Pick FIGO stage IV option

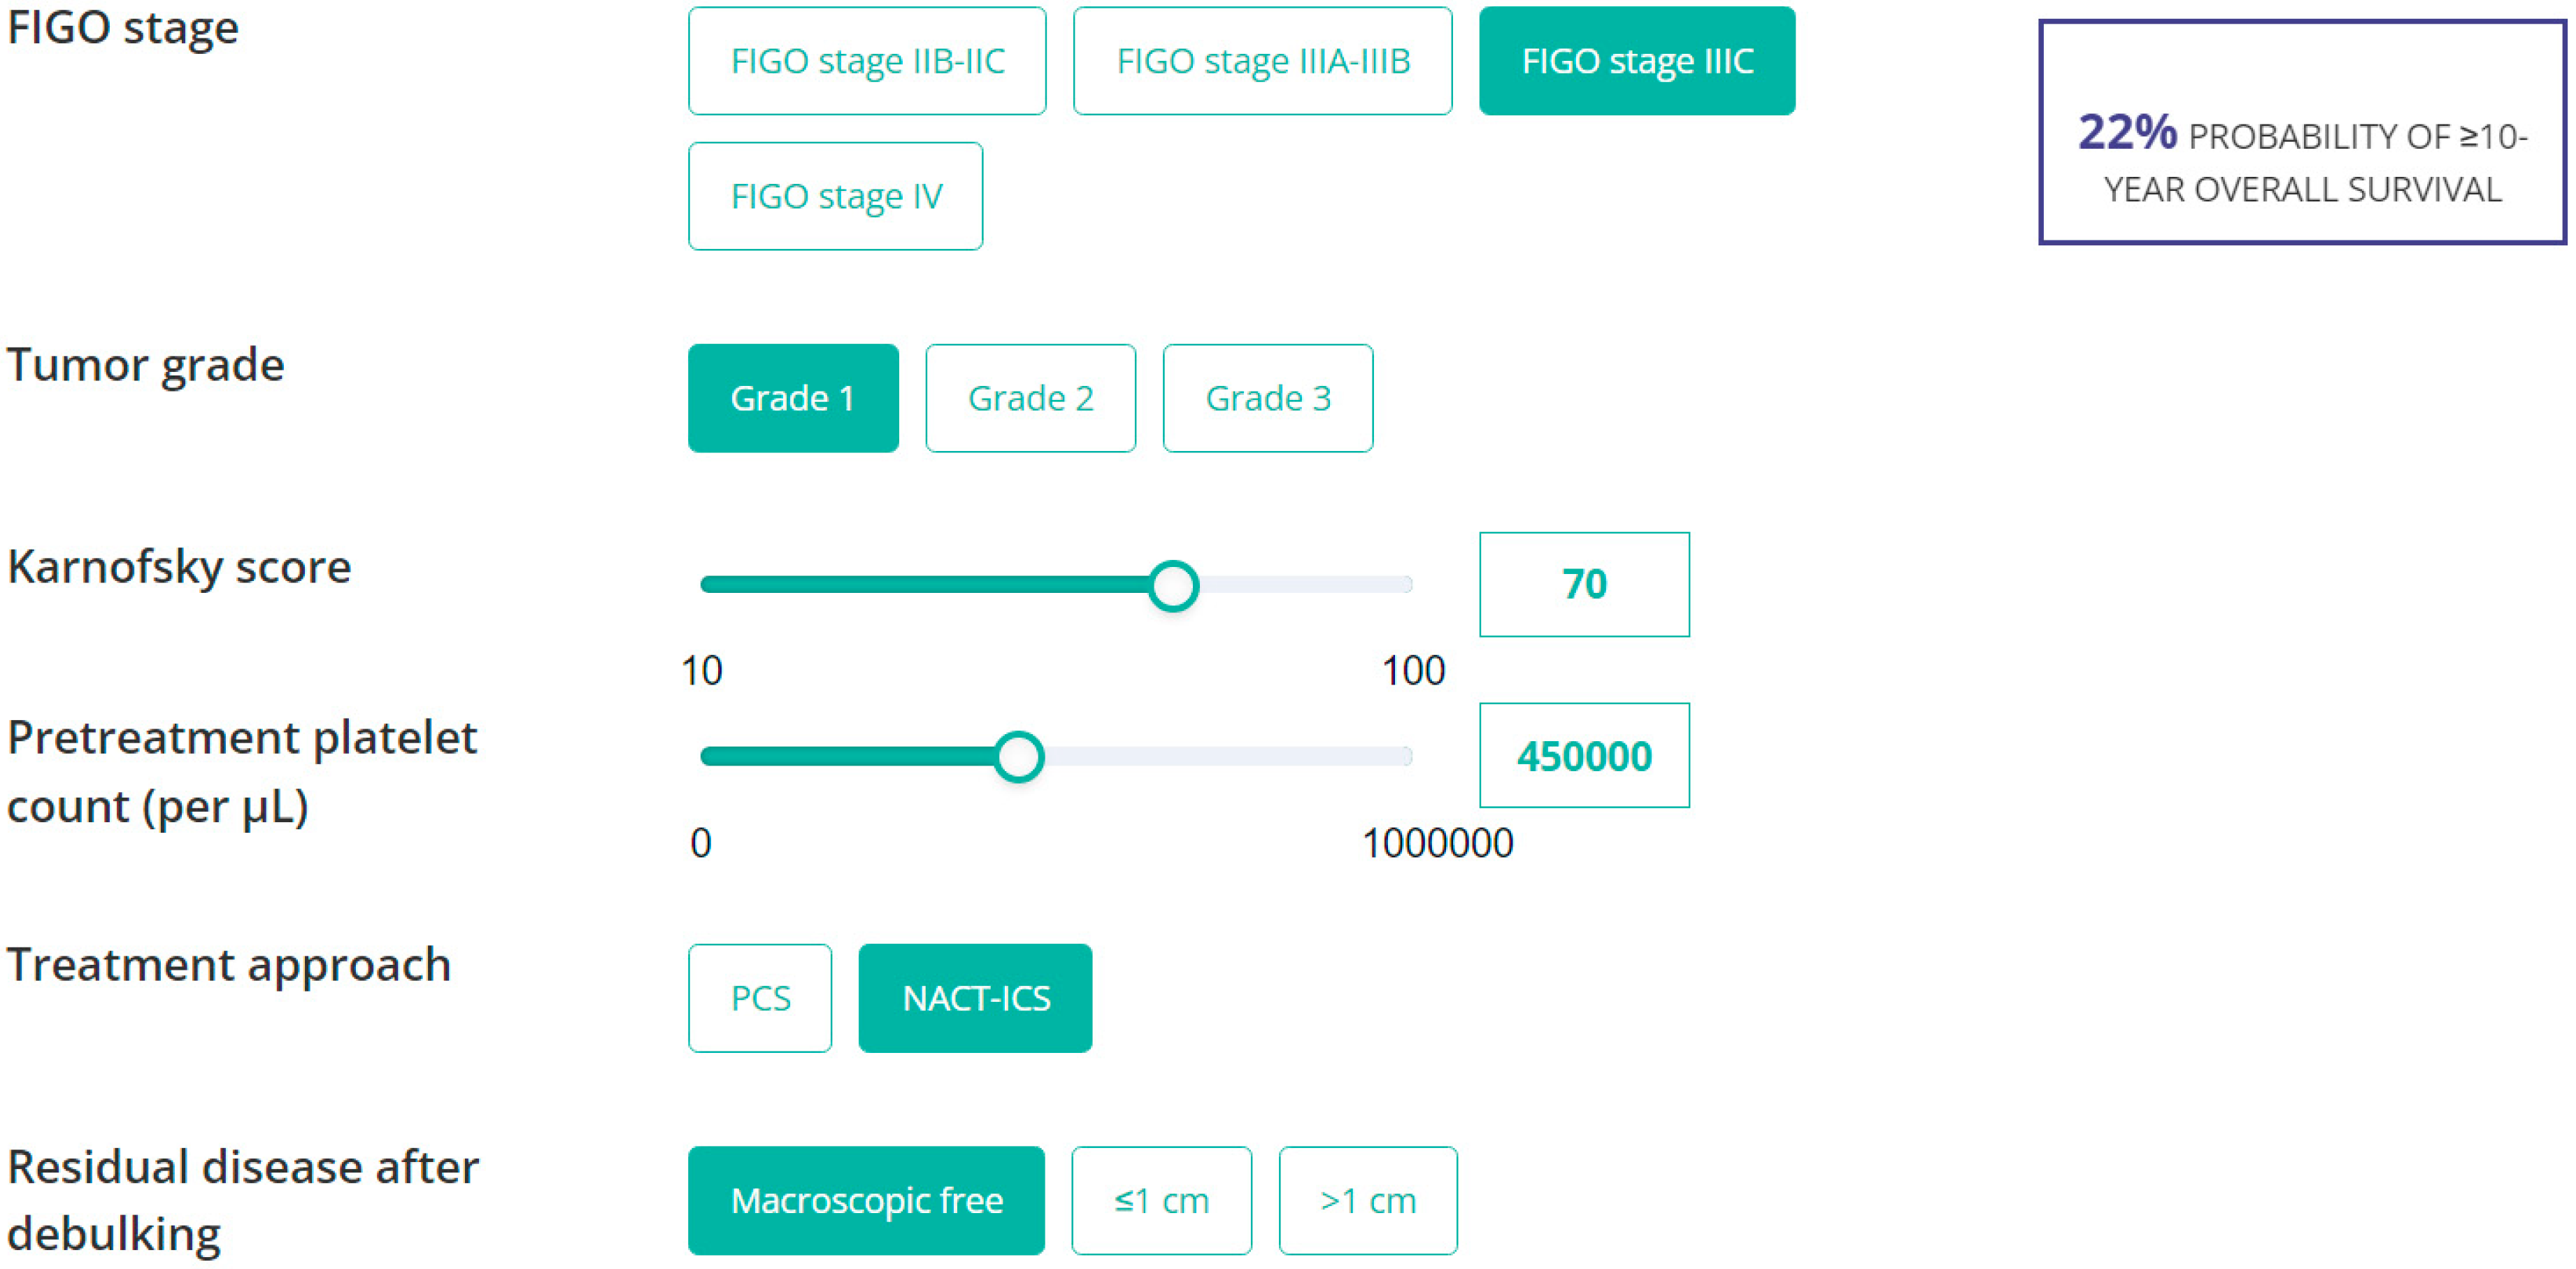835,196
